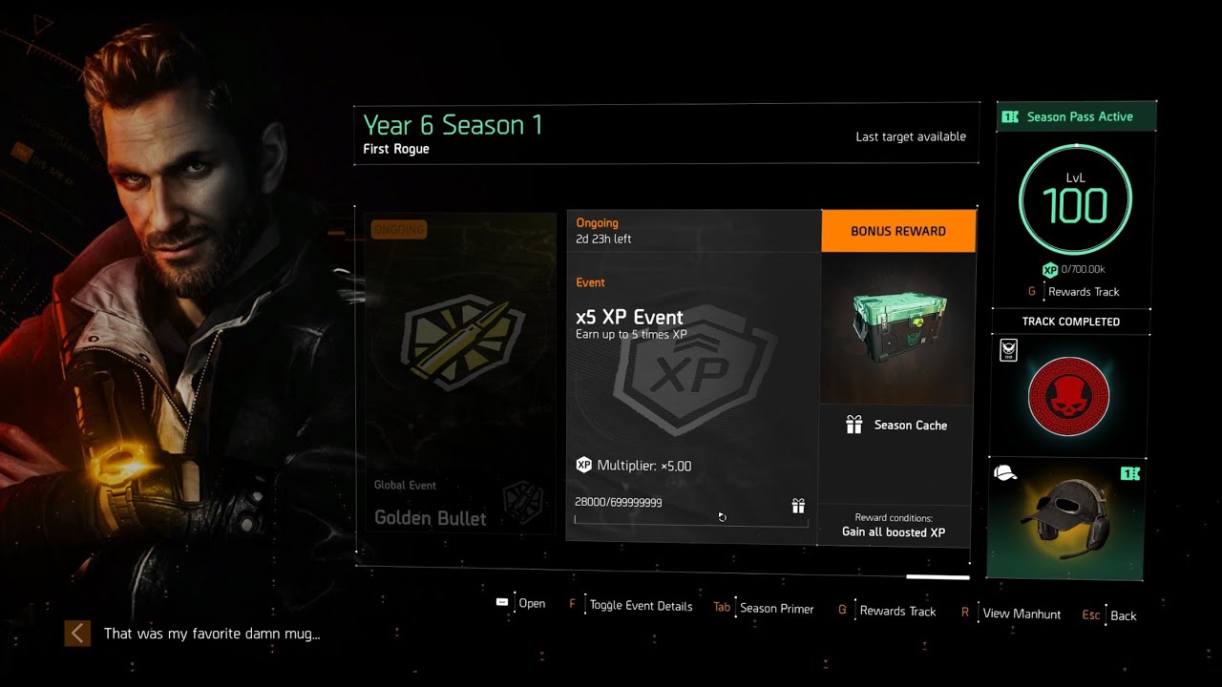Image resolution: width=1222 pixels, height=687 pixels.
Task: Click the XP icon next to Multiplier
Action: 583,466
